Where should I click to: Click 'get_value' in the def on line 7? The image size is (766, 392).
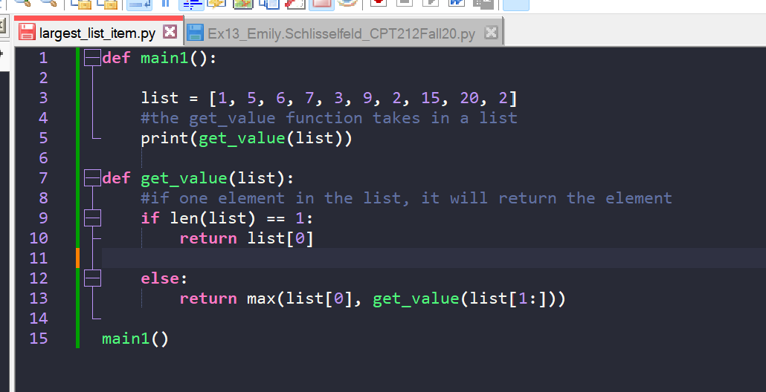[184, 178]
